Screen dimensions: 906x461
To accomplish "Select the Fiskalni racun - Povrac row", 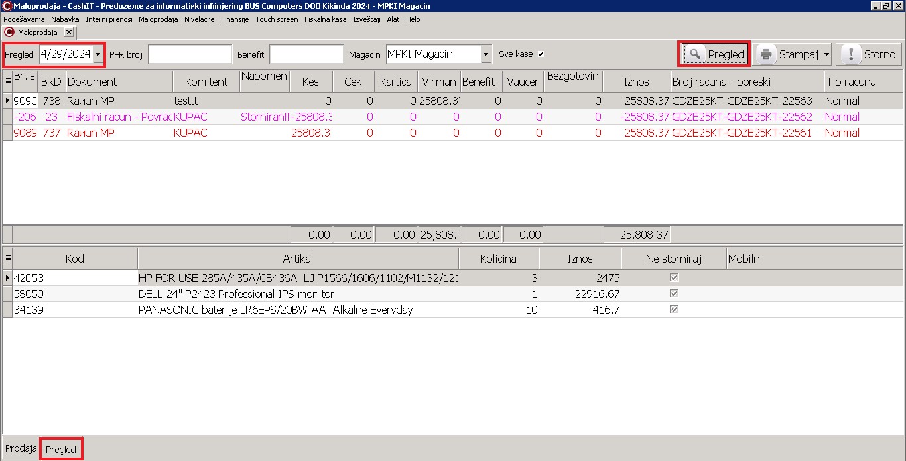I will coord(453,117).
